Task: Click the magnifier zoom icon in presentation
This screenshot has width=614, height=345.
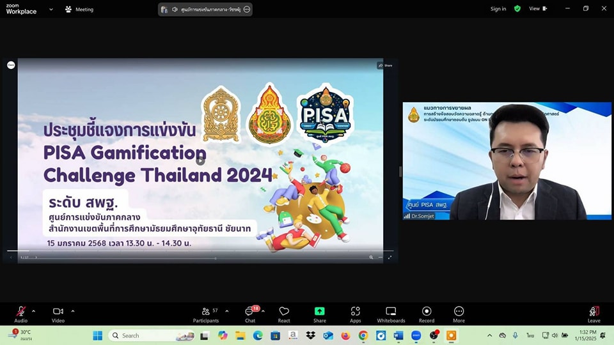Action: (x=371, y=257)
